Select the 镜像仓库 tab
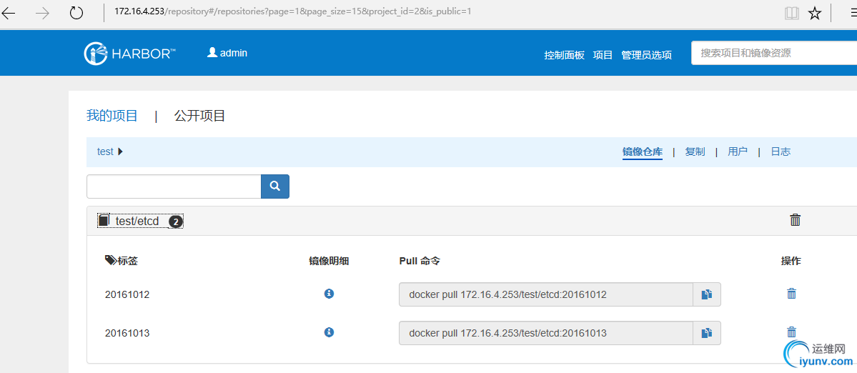Viewport: 857px width, 373px height. 642,151
